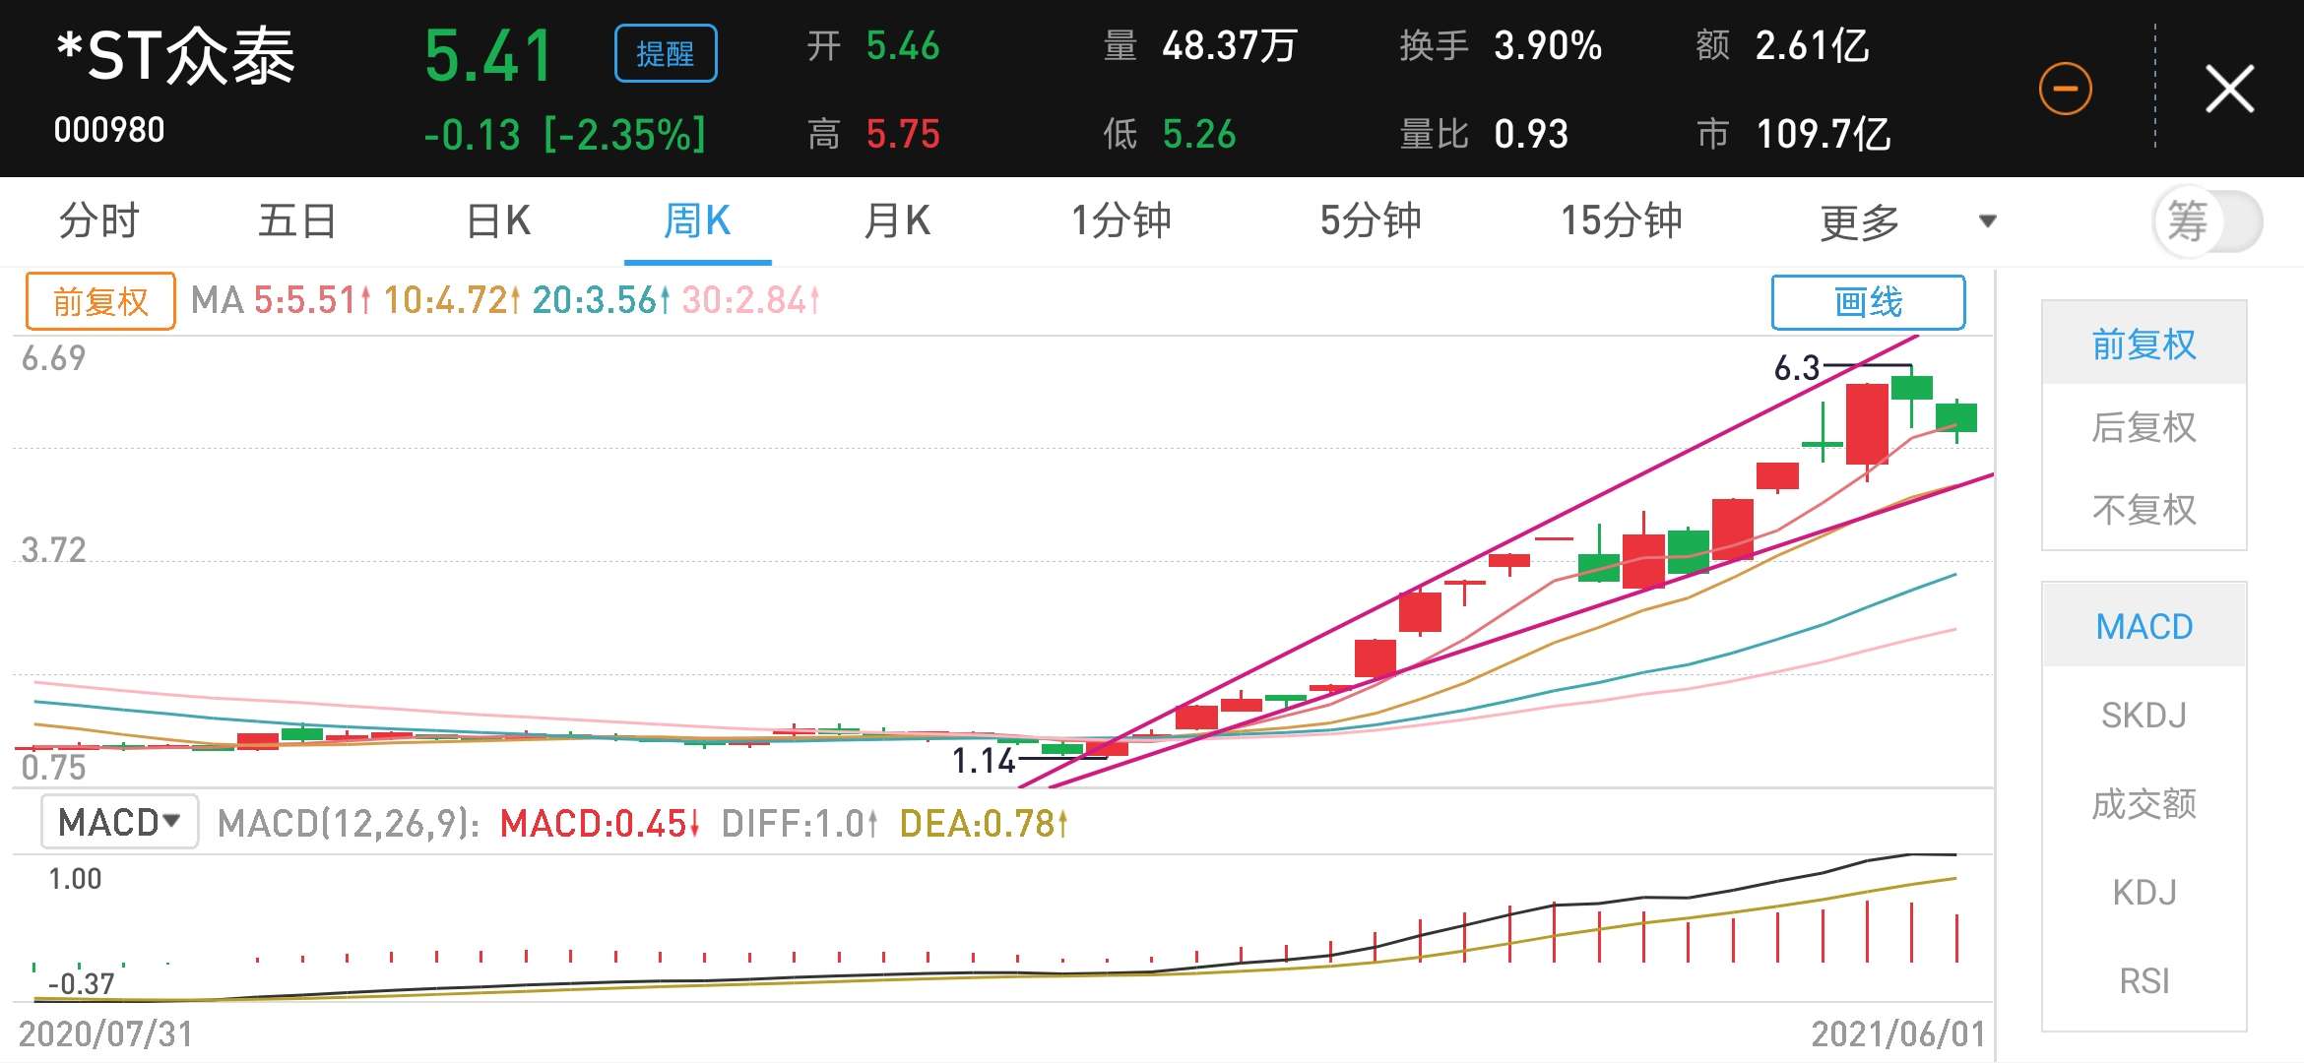Select 前复权 in the right side panel
This screenshot has height=1063, width=2304.
[2144, 344]
